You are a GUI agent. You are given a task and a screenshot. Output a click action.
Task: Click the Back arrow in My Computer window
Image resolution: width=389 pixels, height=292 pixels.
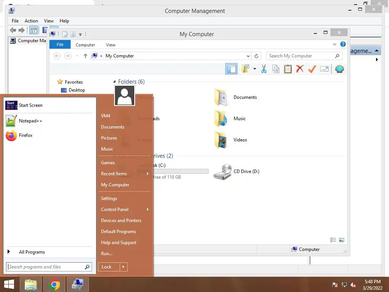57,56
